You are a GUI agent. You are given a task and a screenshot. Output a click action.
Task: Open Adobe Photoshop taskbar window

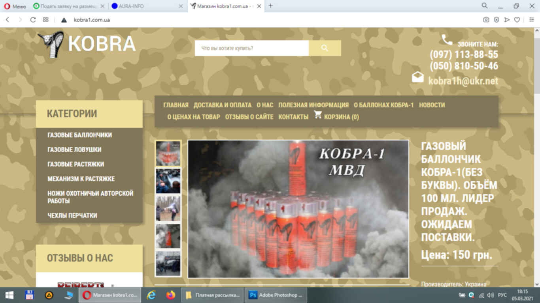(276, 295)
